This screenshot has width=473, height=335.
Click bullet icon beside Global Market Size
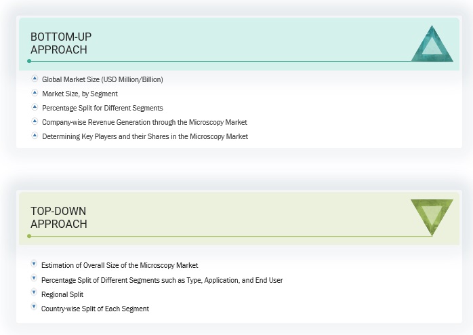(35, 79)
